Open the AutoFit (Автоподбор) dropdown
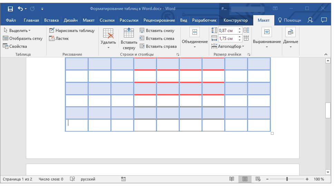 coord(230,46)
